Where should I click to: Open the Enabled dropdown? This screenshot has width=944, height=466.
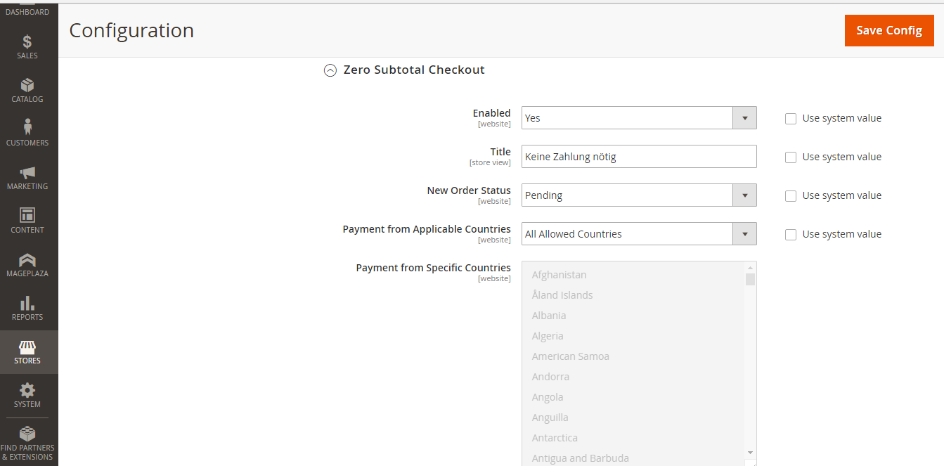[x=744, y=117]
